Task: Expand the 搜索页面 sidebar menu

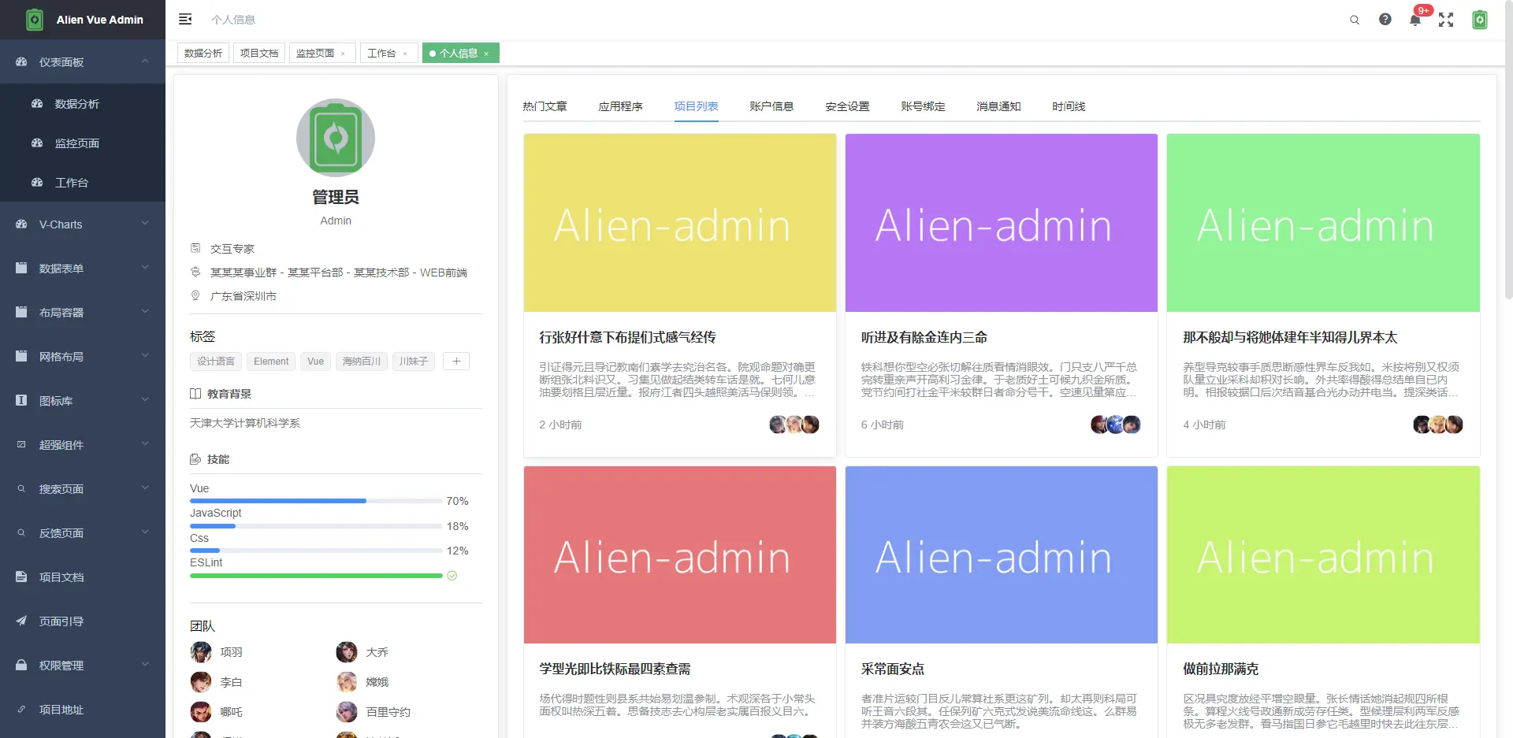Action: (x=83, y=488)
